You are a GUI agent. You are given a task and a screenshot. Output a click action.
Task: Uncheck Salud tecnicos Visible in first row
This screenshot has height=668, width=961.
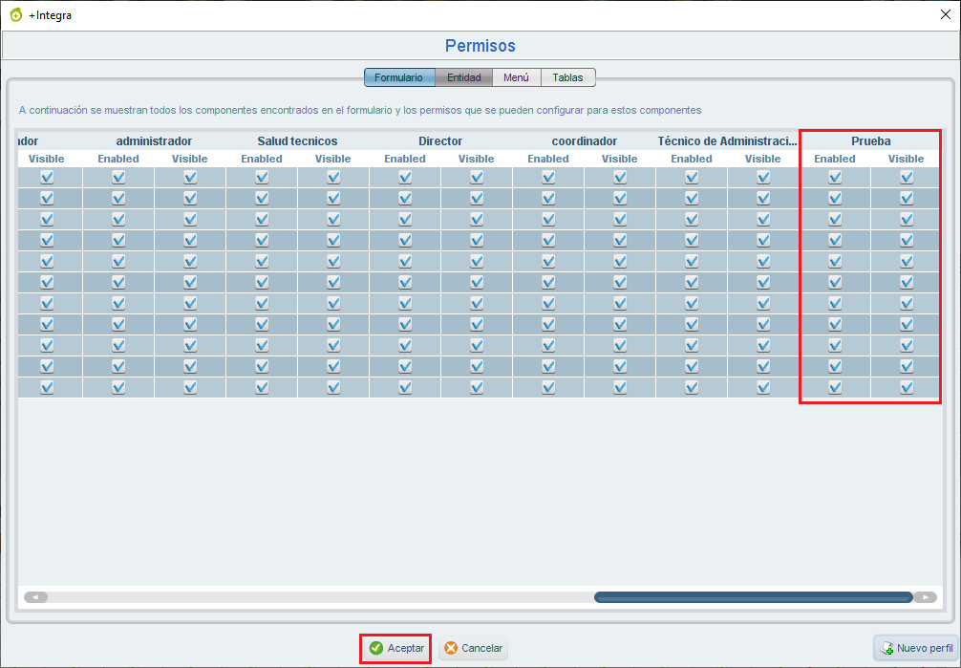coord(333,178)
